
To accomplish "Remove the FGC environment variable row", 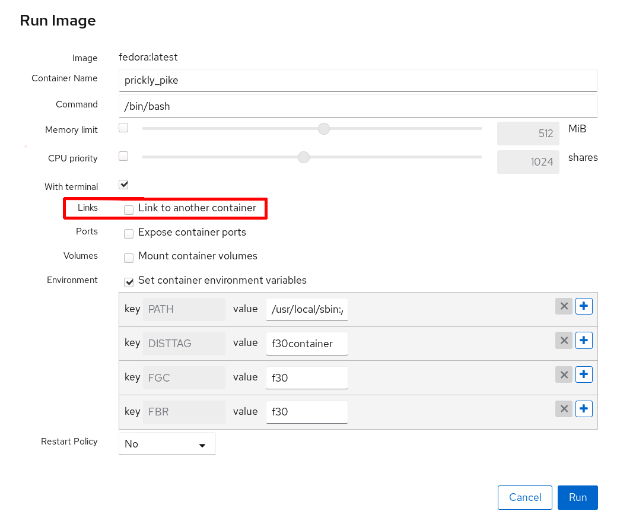I will [564, 375].
